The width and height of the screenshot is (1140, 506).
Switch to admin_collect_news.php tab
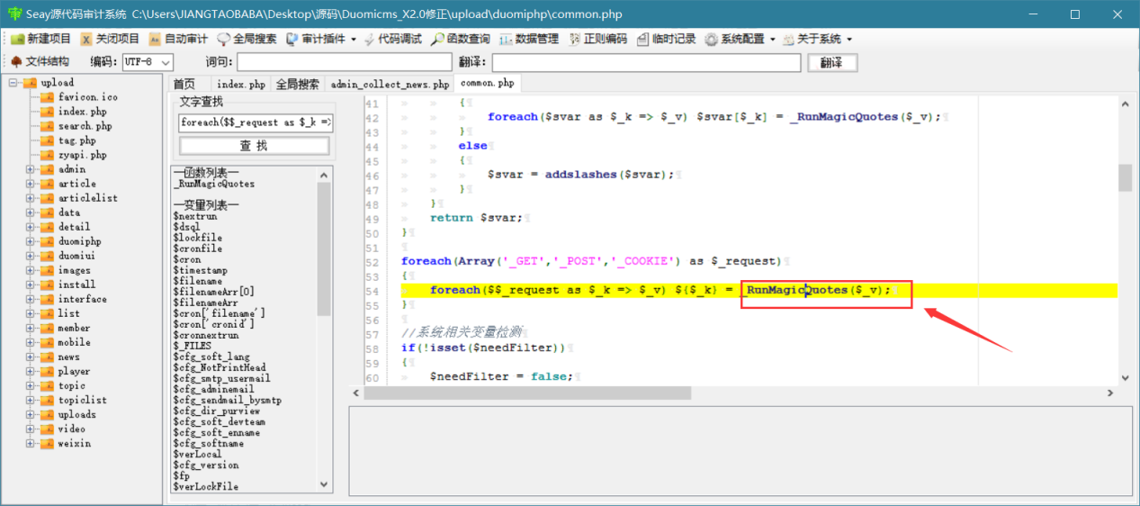coord(390,84)
